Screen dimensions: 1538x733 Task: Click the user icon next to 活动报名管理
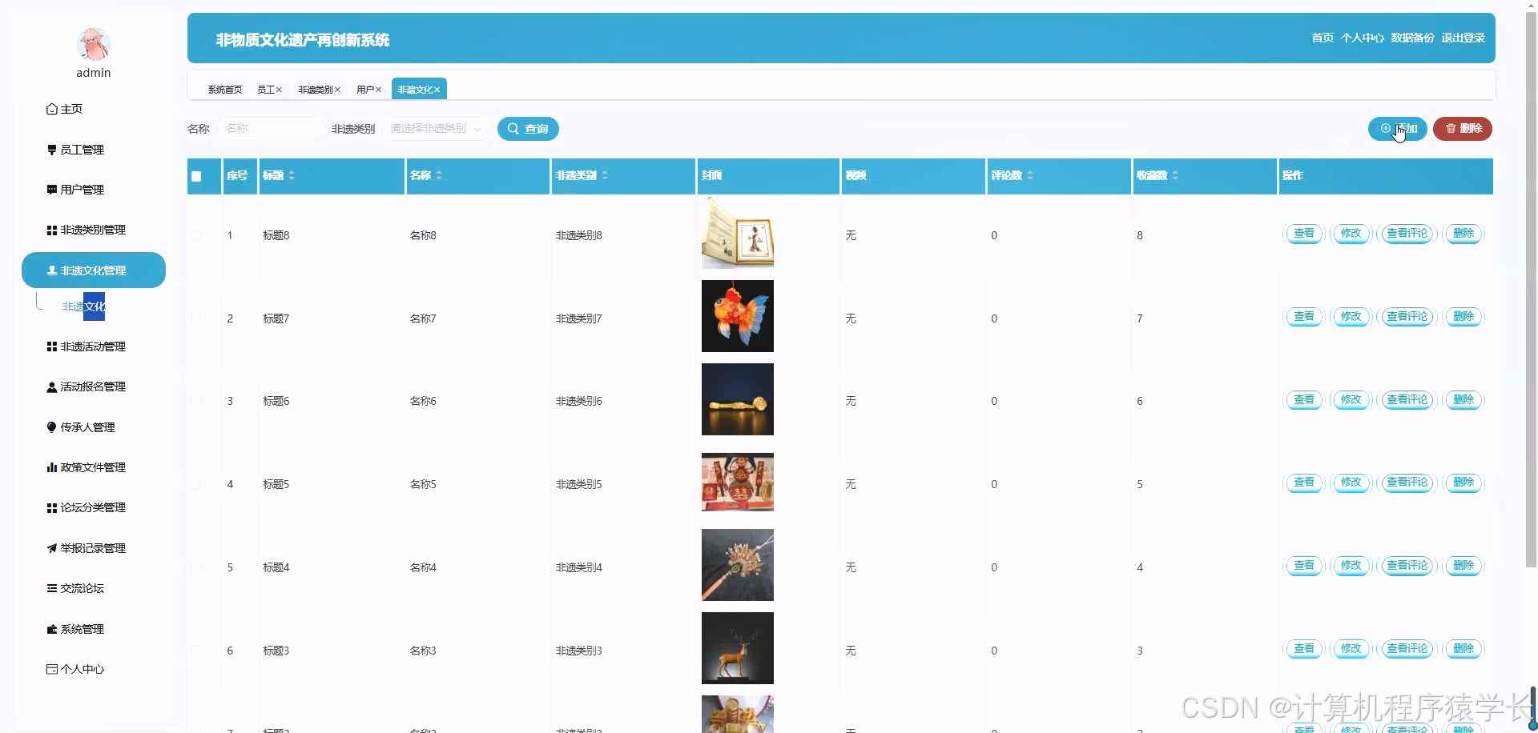[x=51, y=387]
